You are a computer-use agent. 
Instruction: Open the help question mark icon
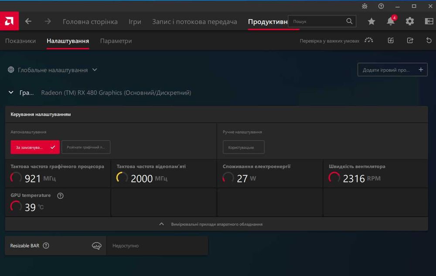pyautogui.click(x=381, y=6)
